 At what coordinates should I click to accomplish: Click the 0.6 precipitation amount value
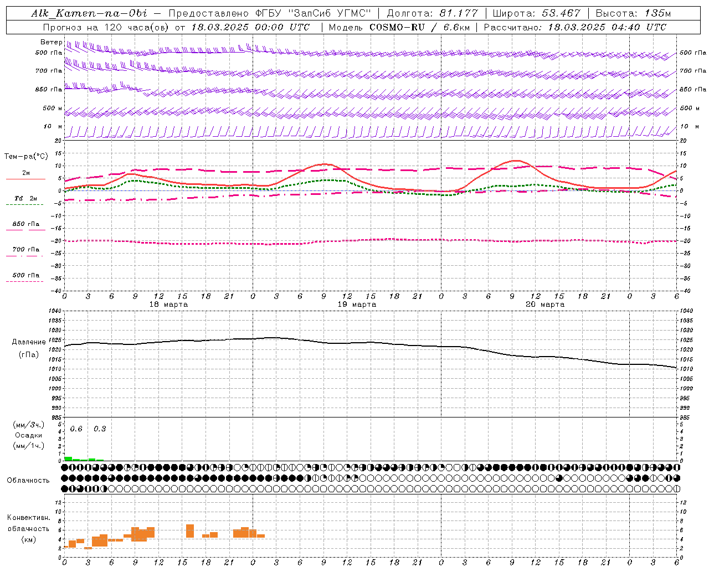76,429
